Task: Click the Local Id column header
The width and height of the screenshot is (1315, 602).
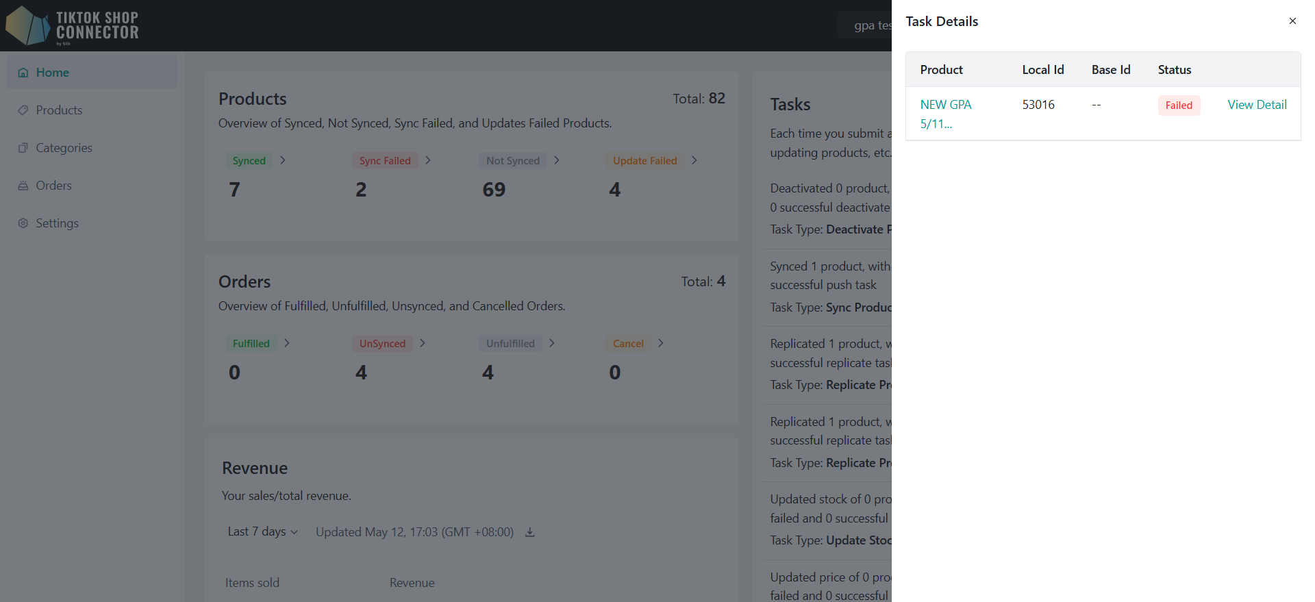Action: (x=1043, y=70)
